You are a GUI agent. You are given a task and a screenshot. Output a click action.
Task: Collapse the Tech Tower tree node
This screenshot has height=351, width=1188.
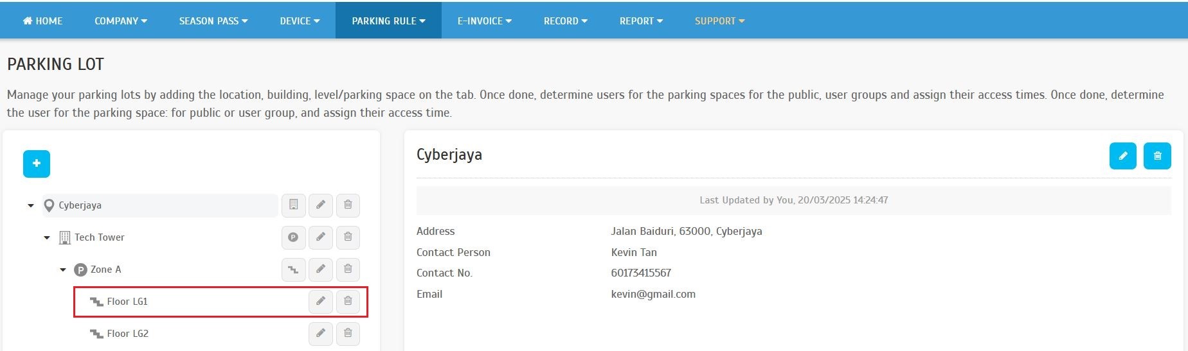[47, 238]
